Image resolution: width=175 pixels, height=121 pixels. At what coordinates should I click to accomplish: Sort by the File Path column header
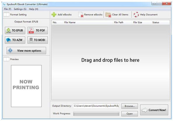pos(119,22)
